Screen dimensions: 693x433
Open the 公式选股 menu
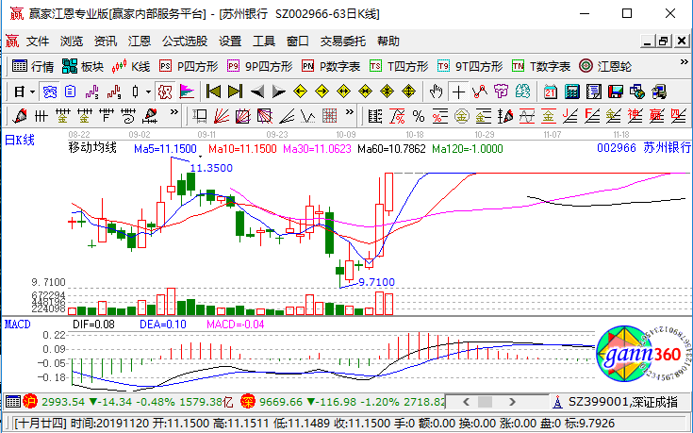coord(185,42)
